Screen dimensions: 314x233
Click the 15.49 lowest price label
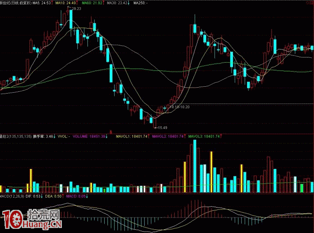click(162, 128)
